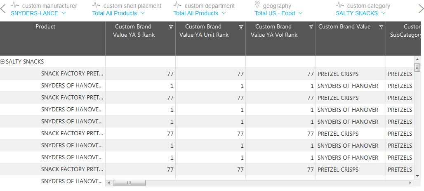Click the Product column header
The image size is (424, 191).
coord(45,27)
